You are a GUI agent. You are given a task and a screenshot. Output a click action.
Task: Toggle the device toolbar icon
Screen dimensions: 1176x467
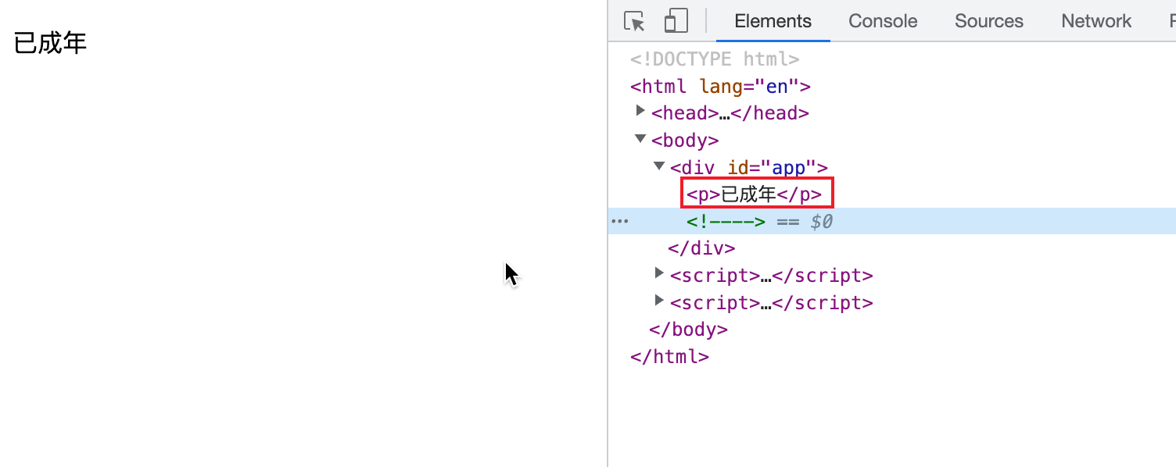[x=676, y=21]
